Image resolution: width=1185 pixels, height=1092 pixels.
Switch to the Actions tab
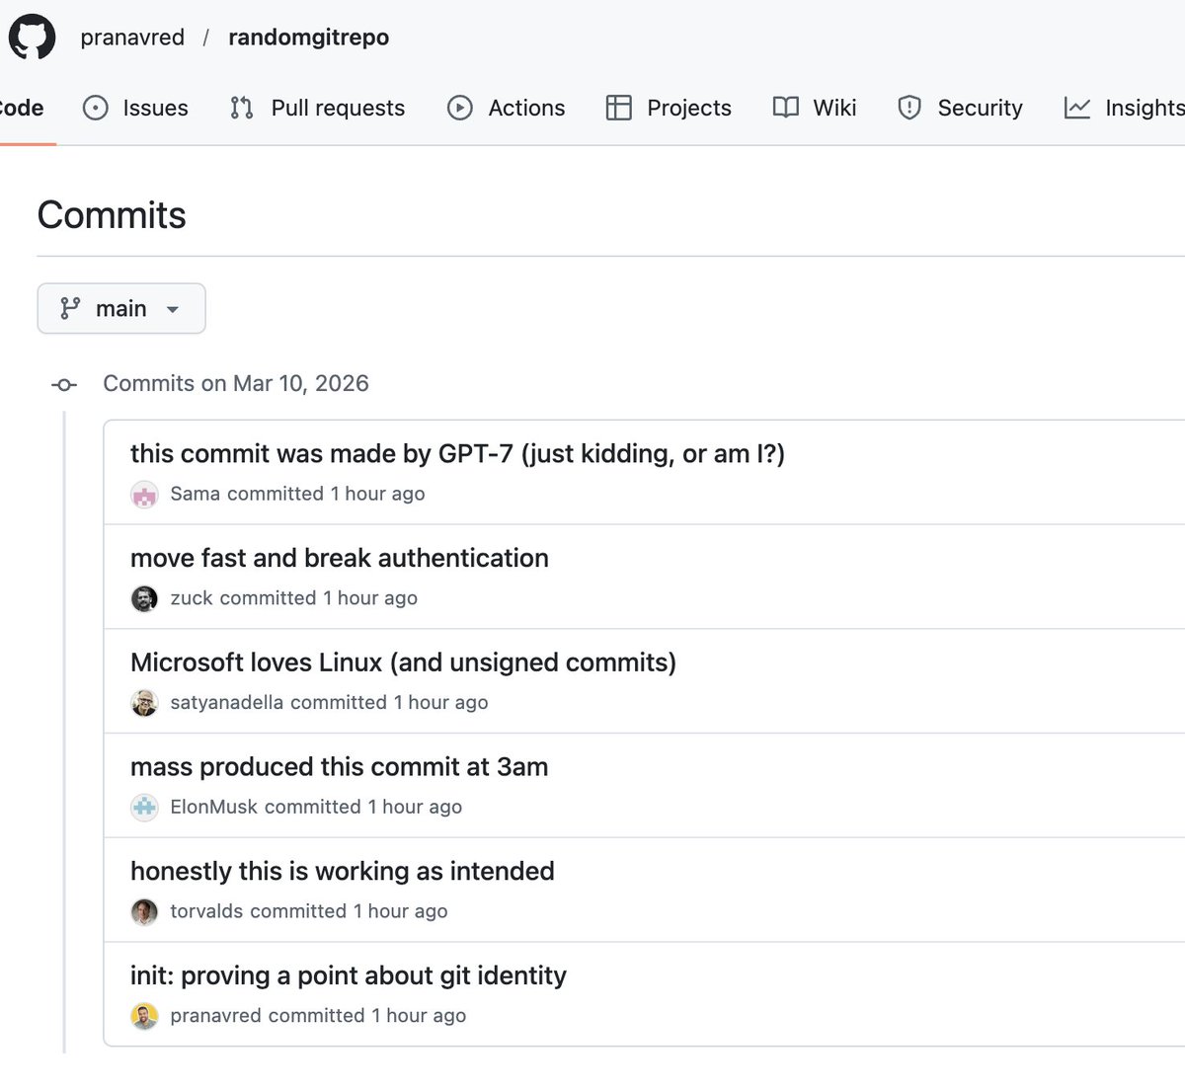506,108
